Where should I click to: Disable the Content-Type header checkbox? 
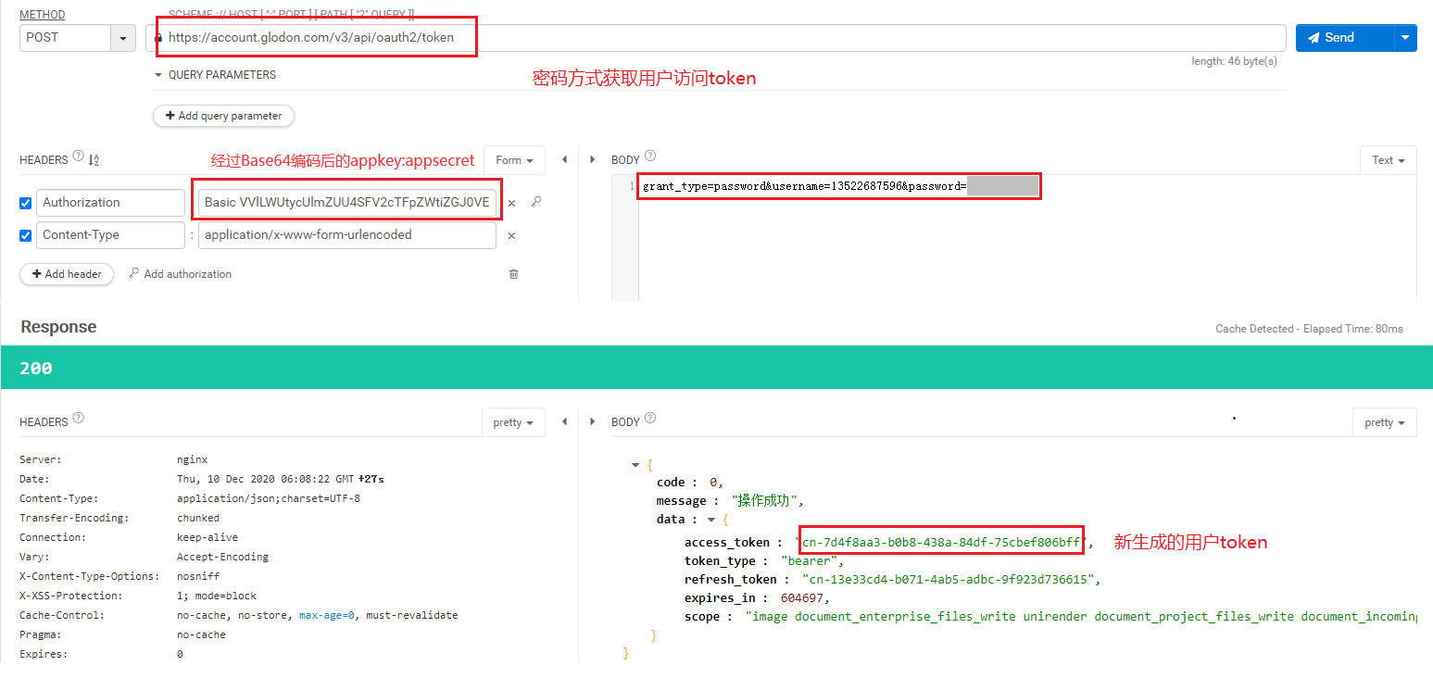click(x=26, y=235)
